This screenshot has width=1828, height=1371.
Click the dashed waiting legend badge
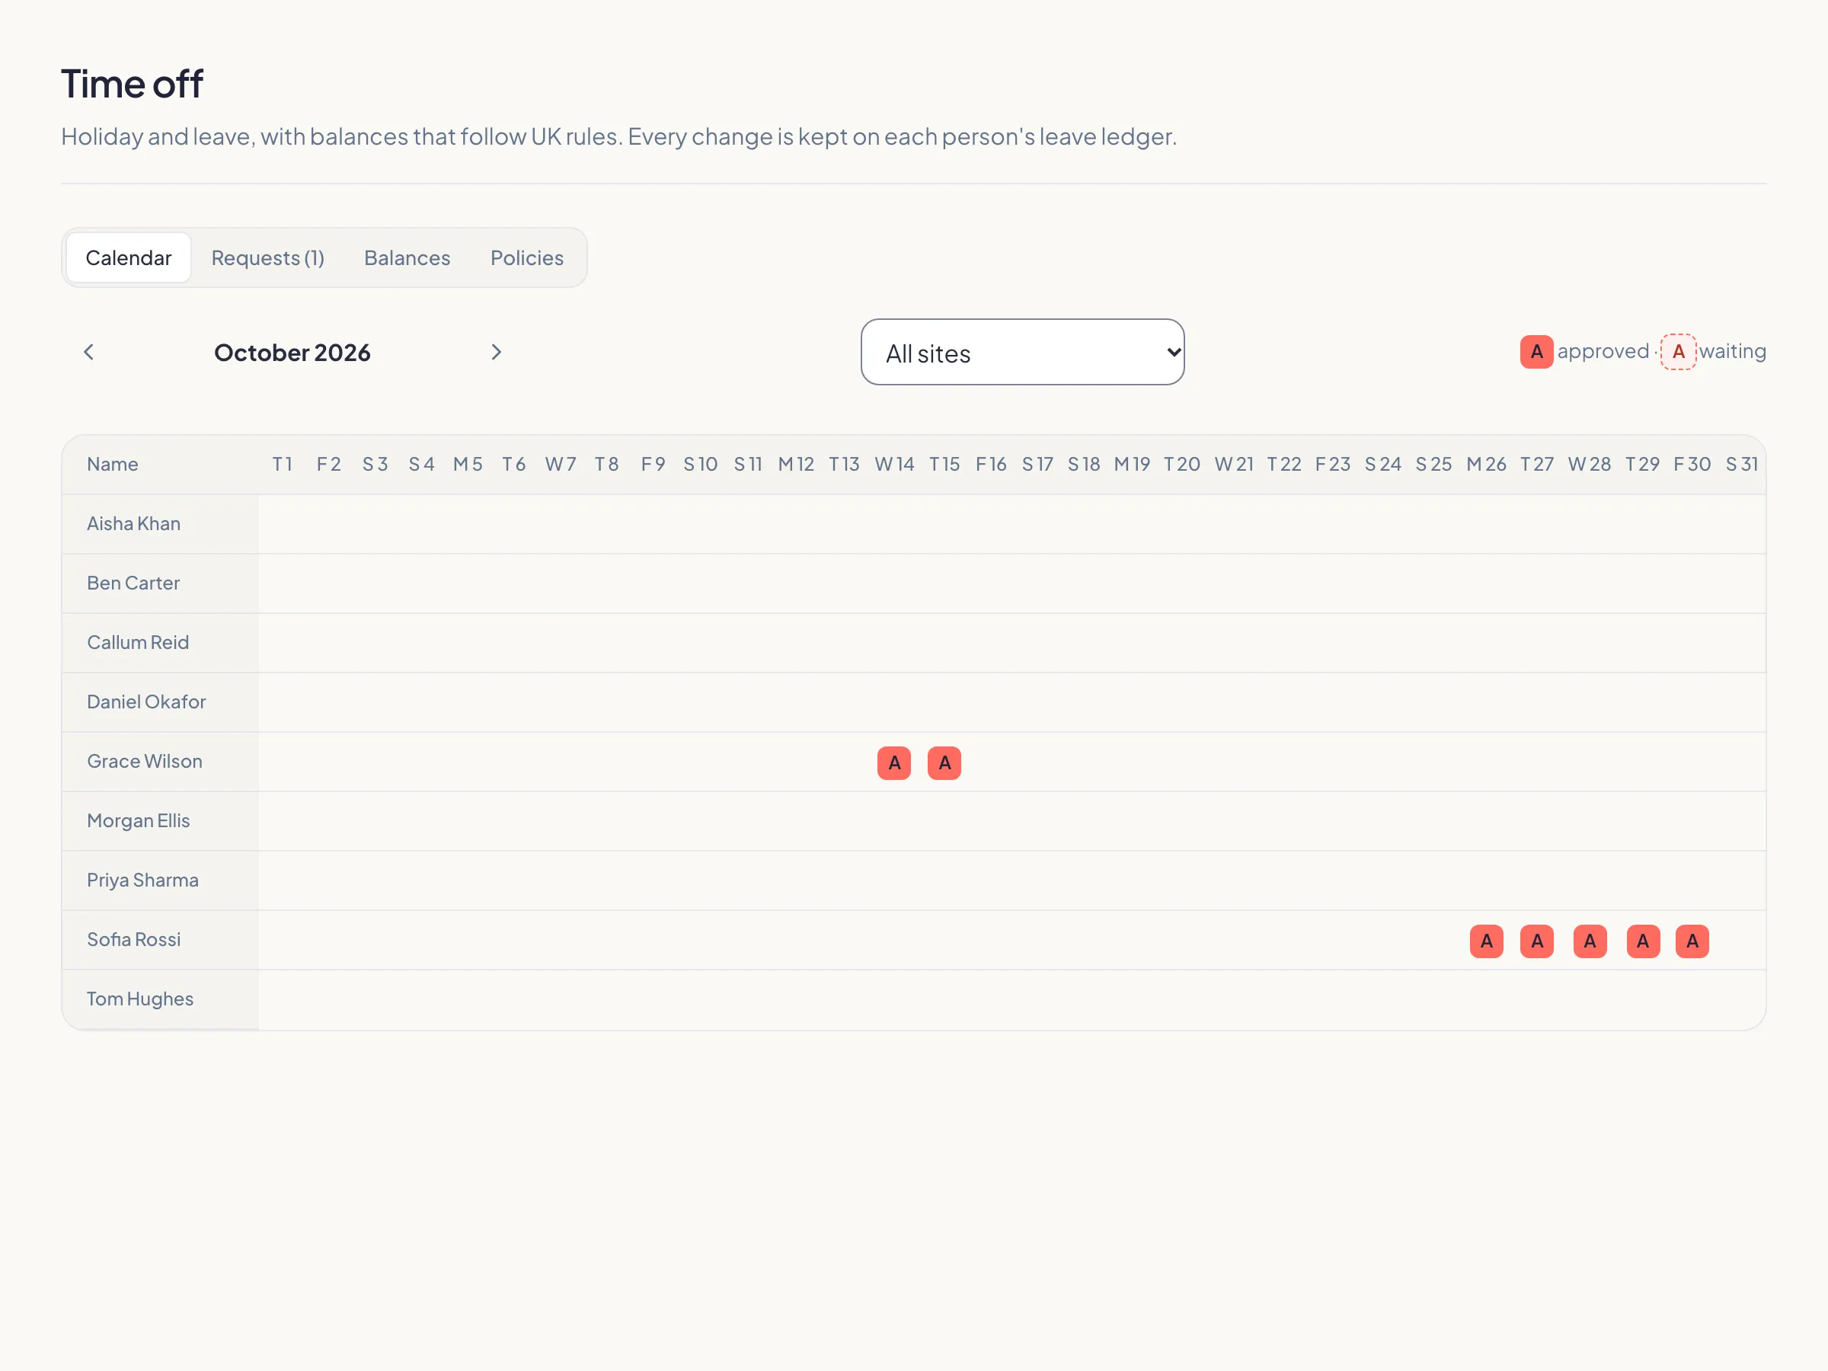(1679, 352)
